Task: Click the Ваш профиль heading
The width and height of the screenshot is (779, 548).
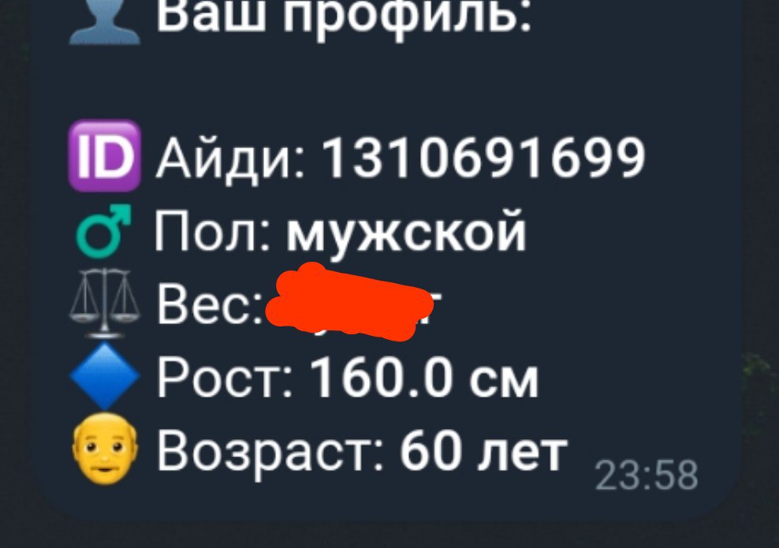Action: [344, 16]
